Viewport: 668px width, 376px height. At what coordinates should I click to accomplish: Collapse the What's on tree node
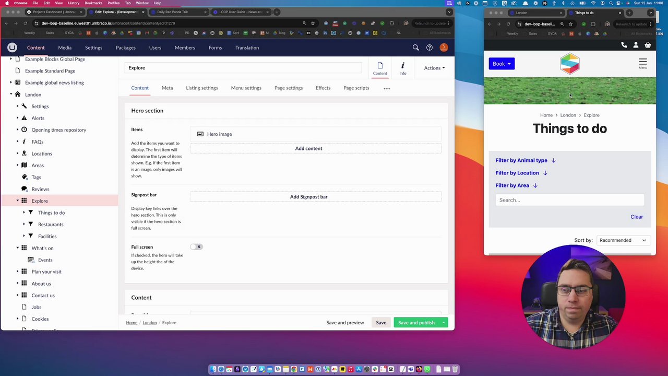[x=17, y=248]
